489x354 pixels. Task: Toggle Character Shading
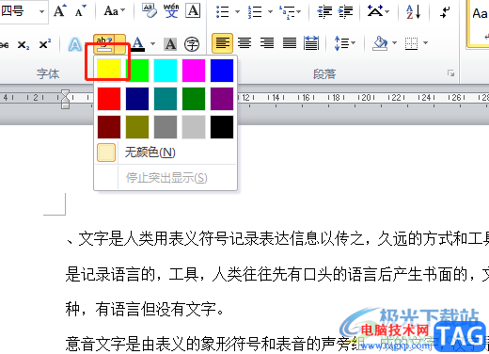170,44
